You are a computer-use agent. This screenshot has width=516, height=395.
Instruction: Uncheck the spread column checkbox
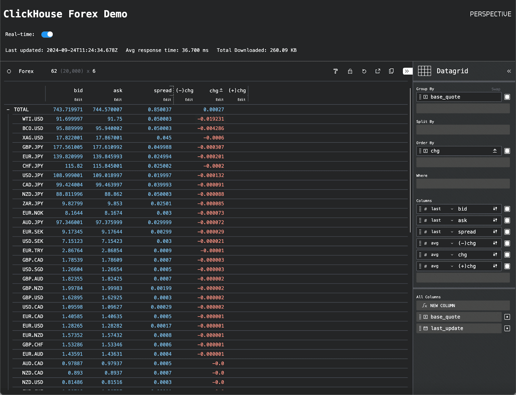click(x=507, y=232)
